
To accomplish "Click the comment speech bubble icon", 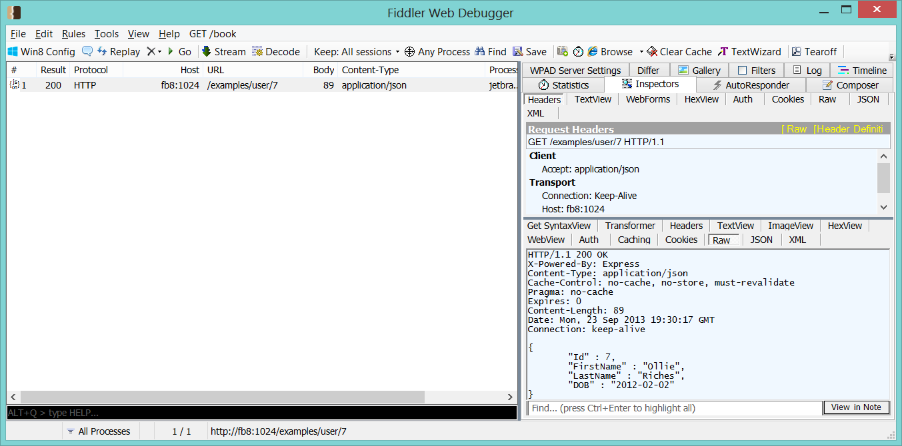I will click(x=87, y=51).
